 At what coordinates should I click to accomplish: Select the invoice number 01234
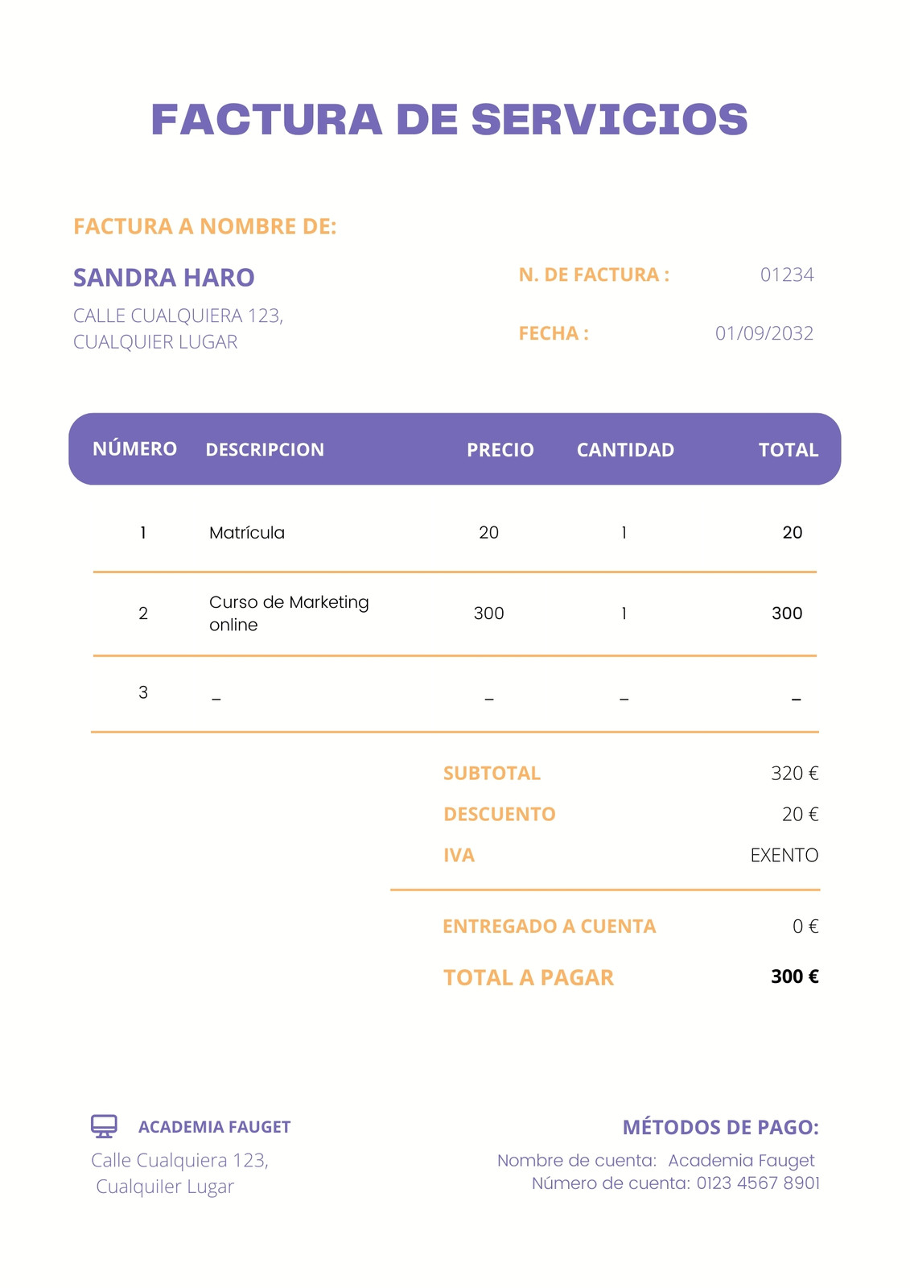pos(787,275)
